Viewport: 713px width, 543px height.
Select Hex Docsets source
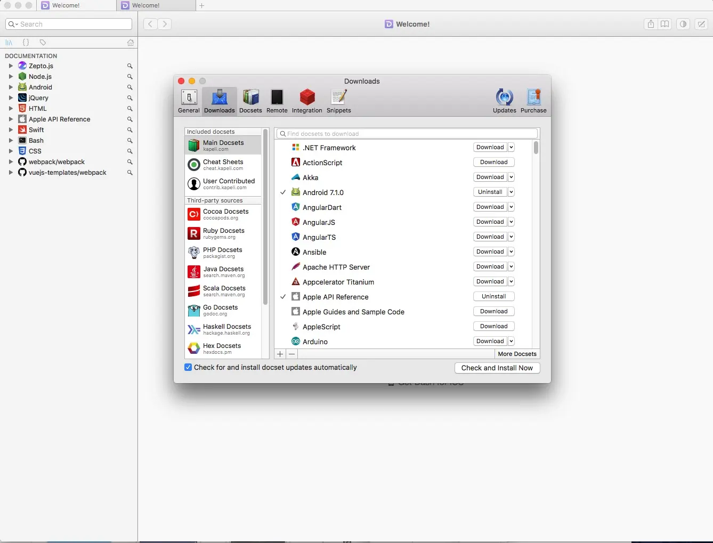click(223, 349)
